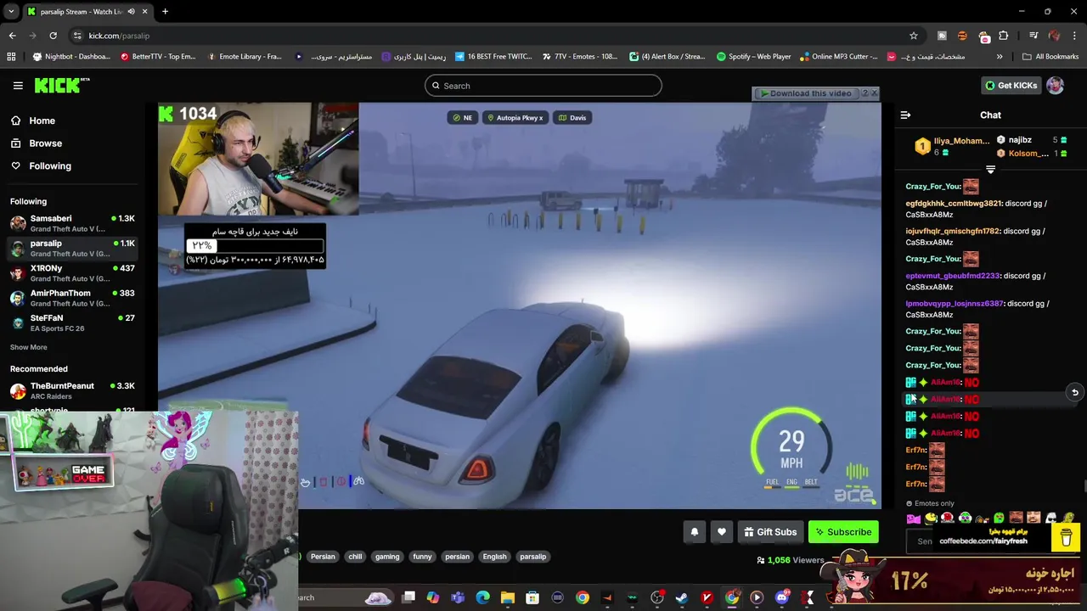Open X1RONy's channel in Following list
The height and width of the screenshot is (611, 1087).
tap(73, 272)
